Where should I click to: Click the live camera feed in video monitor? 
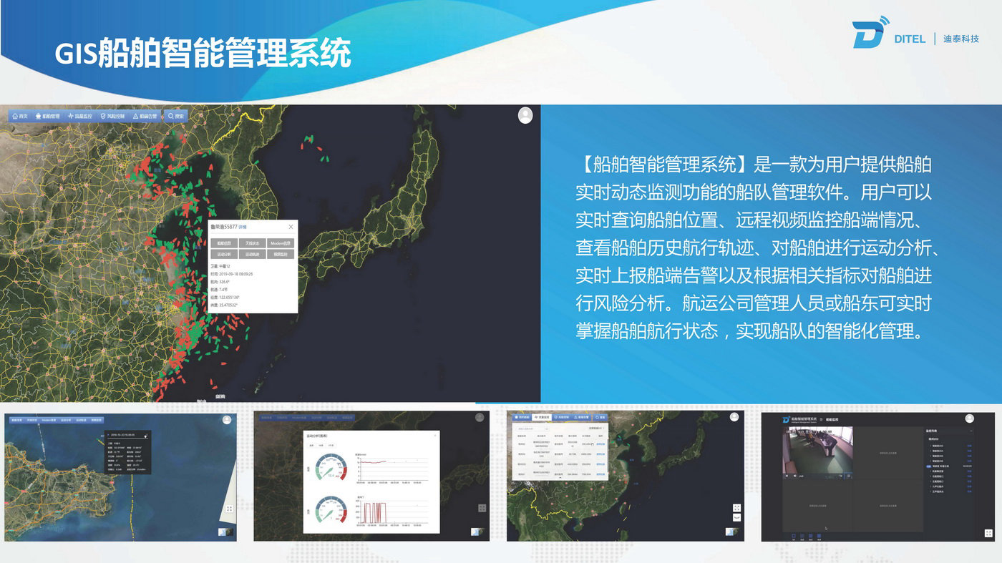(x=817, y=451)
